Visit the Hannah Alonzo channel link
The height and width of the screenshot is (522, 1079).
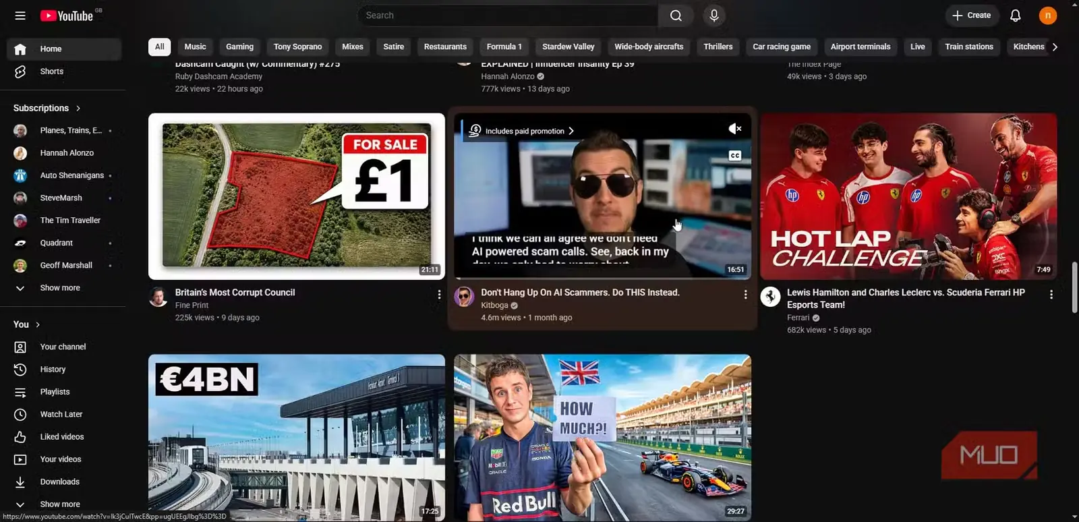point(508,76)
